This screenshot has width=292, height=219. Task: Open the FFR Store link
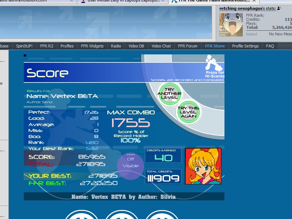tap(215, 46)
